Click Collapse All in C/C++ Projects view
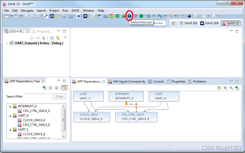This screenshot has height=153, width=245. pos(52,38)
